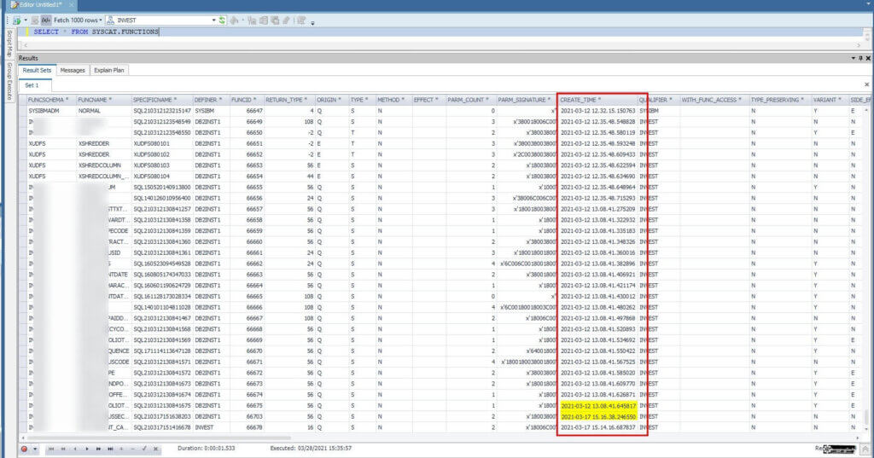Click the WITH_FUNC_ACCESS column header

tap(714, 100)
